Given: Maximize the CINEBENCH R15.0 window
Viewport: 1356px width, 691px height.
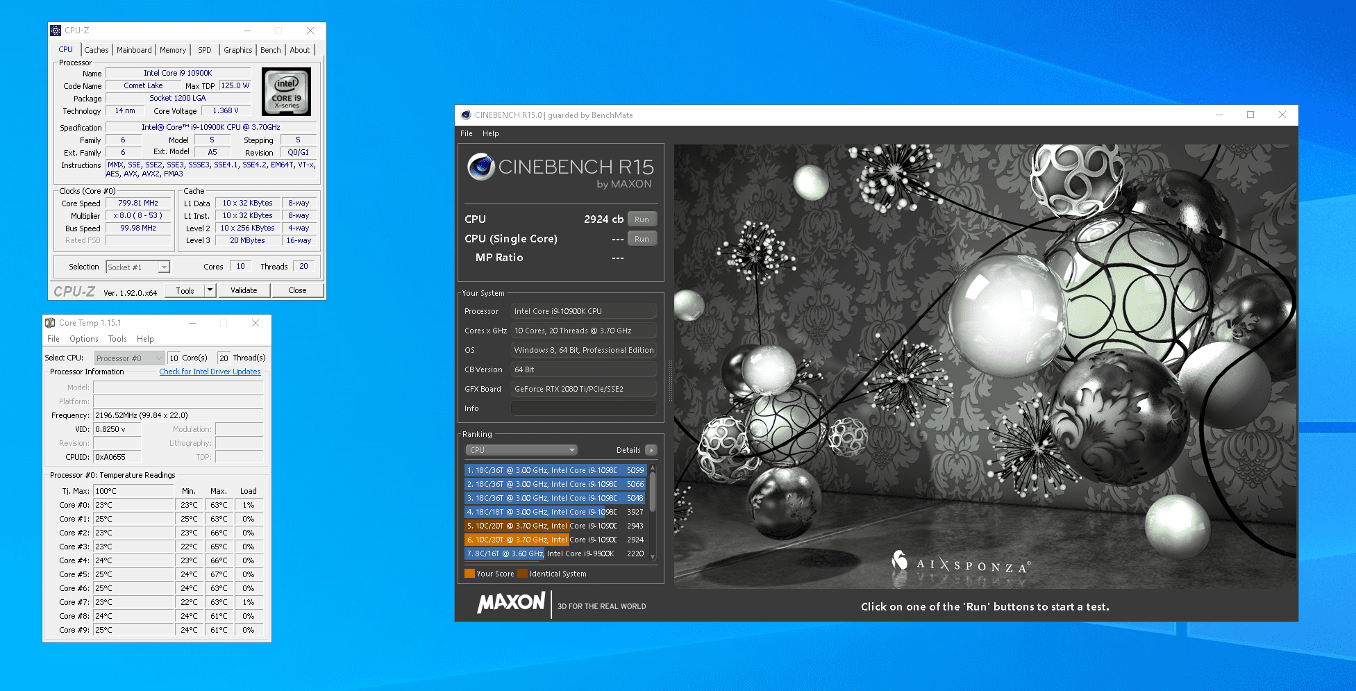Looking at the screenshot, I should 1250,115.
